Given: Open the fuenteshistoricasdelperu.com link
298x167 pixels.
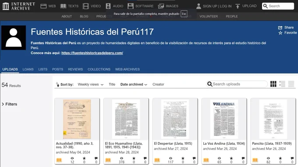Looking at the screenshot, I should tap(92, 53).
